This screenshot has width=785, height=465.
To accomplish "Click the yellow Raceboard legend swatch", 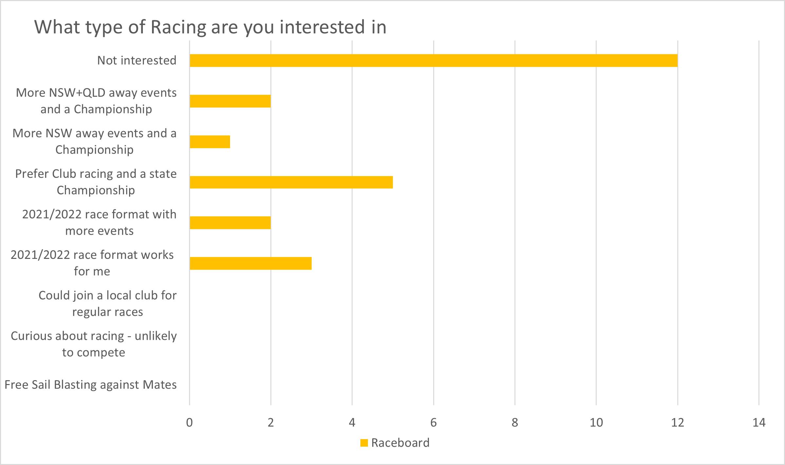I will (364, 443).
